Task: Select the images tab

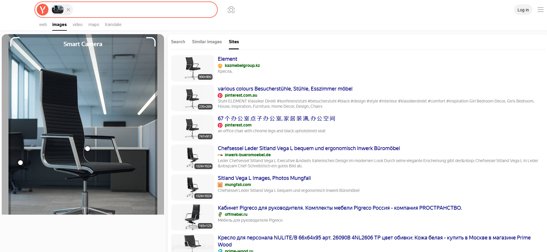Action: (x=60, y=25)
